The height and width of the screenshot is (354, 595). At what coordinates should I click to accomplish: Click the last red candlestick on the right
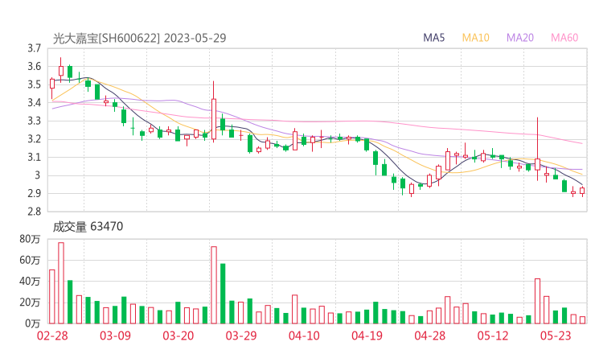(x=582, y=191)
